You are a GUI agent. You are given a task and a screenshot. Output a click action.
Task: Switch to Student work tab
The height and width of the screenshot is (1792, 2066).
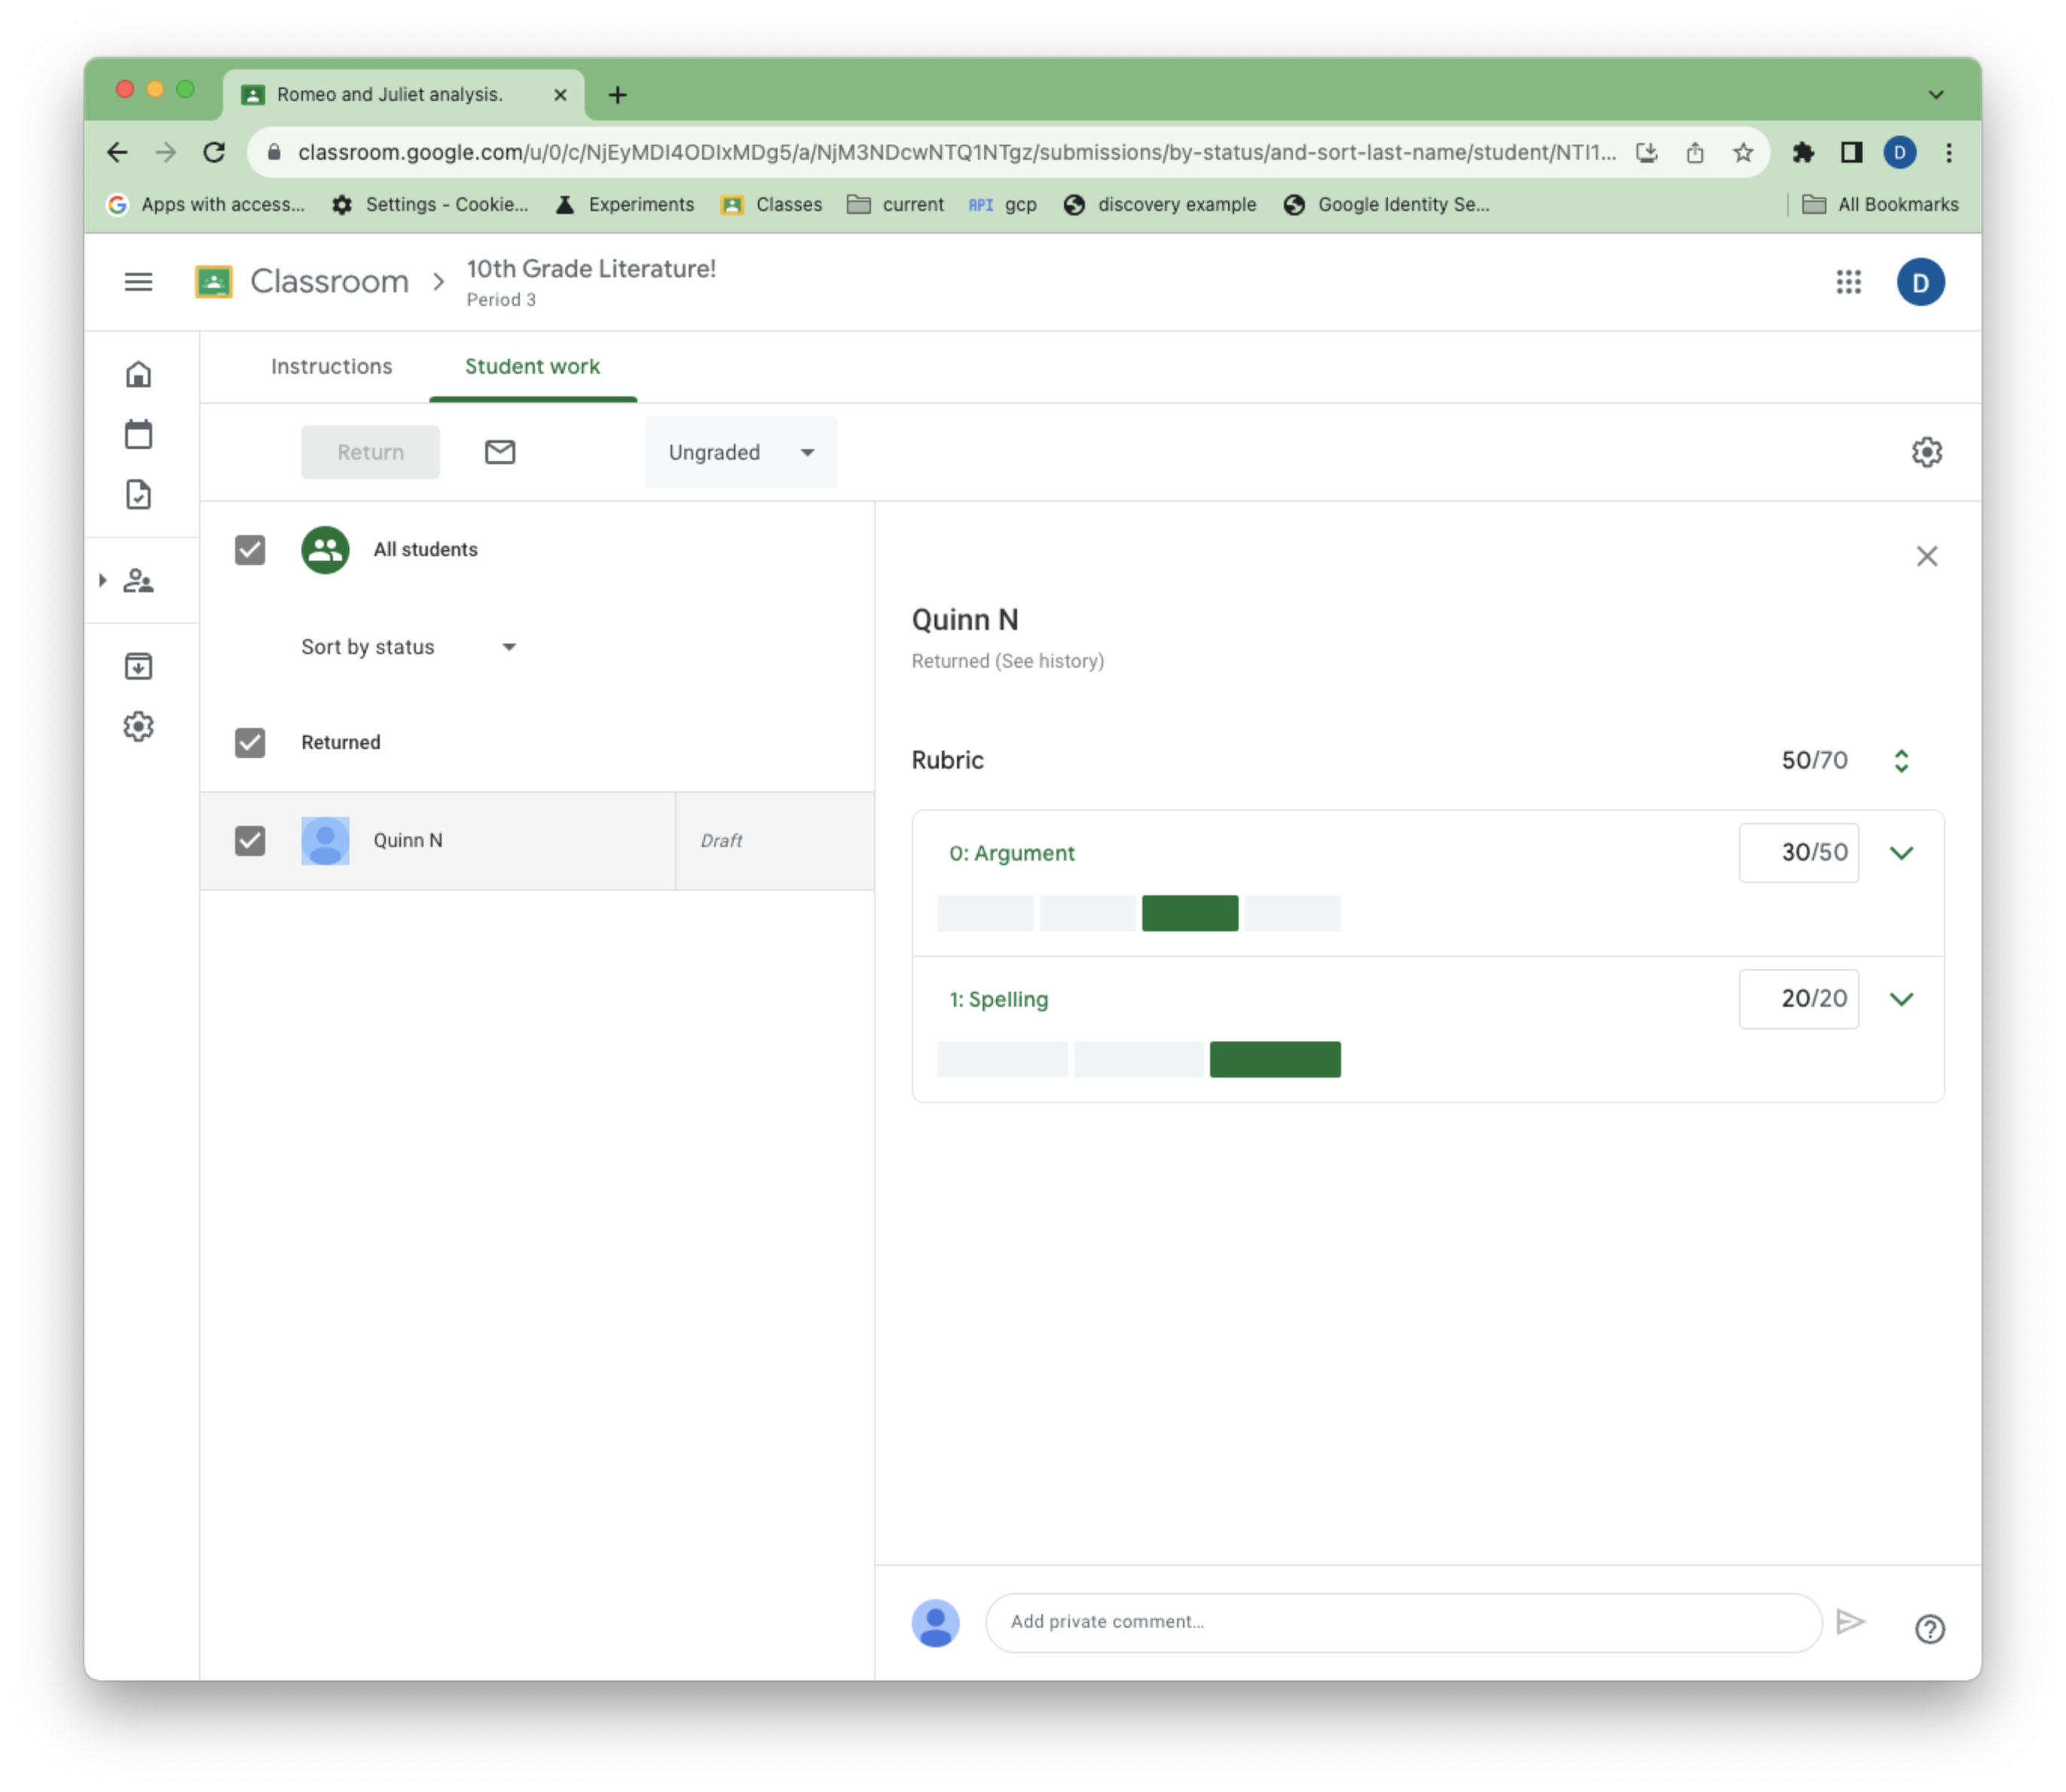point(532,365)
